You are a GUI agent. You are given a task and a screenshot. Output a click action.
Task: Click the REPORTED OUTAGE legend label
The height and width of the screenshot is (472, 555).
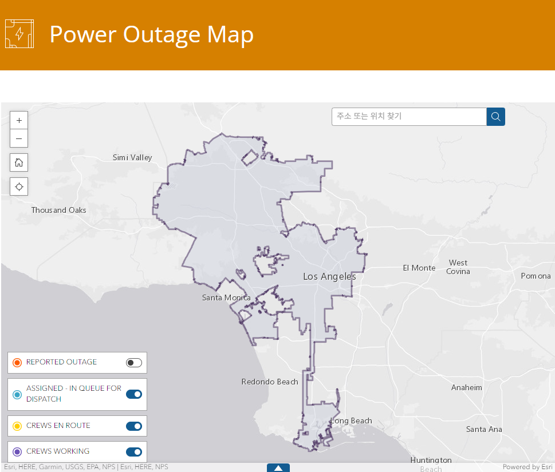click(62, 362)
